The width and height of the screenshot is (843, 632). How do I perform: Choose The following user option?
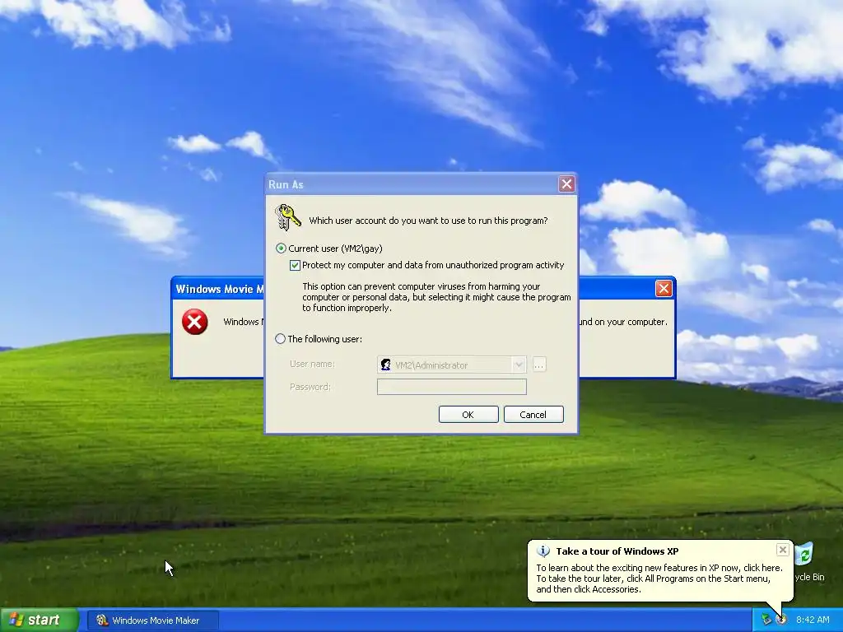click(x=280, y=339)
